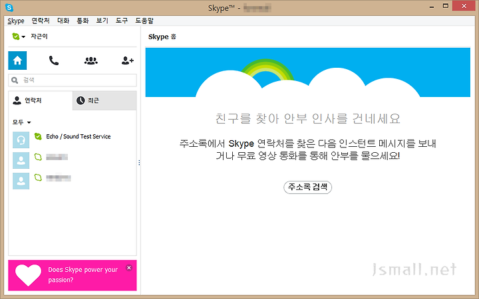Switch to the 연락처 contacts tab
Viewport: 479px width, 299px height.
click(x=41, y=100)
